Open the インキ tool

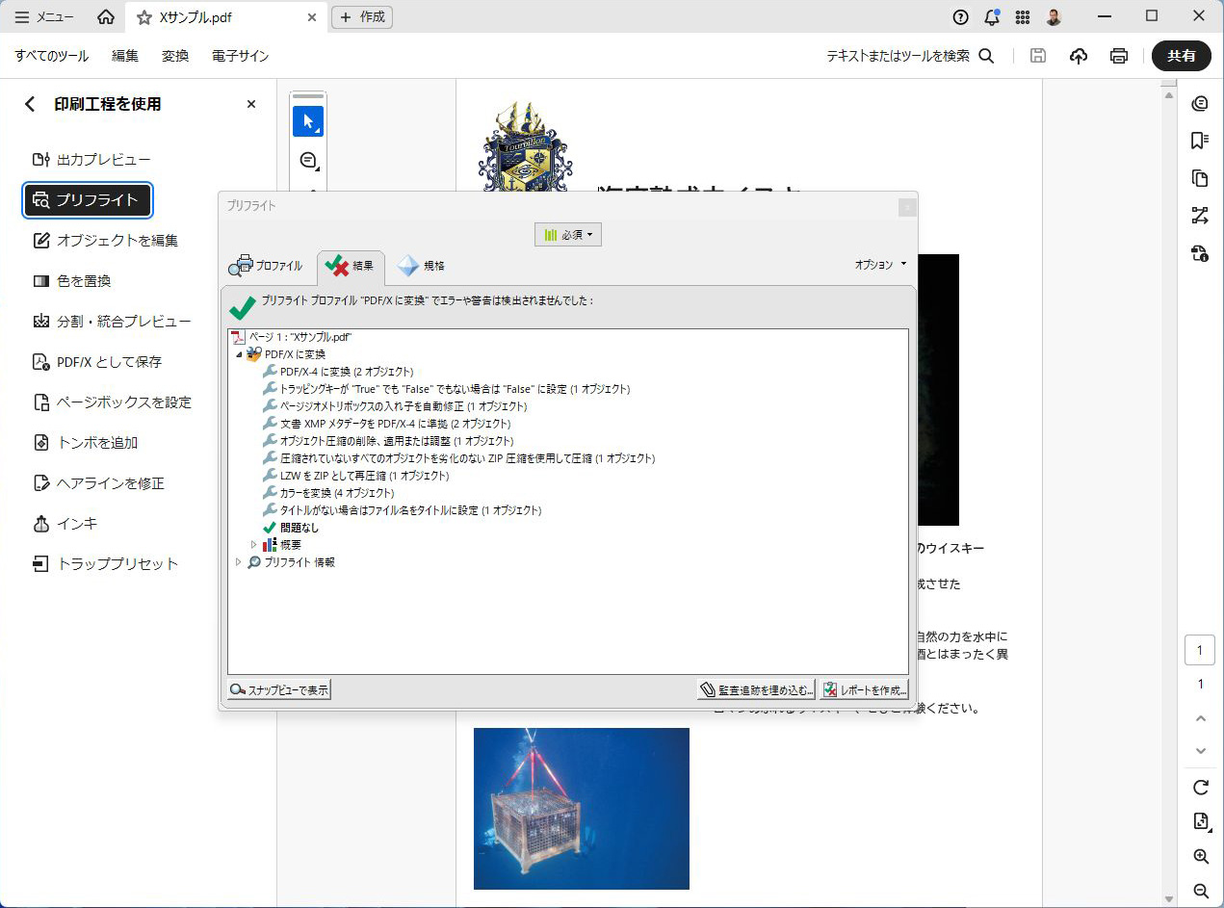coord(65,524)
